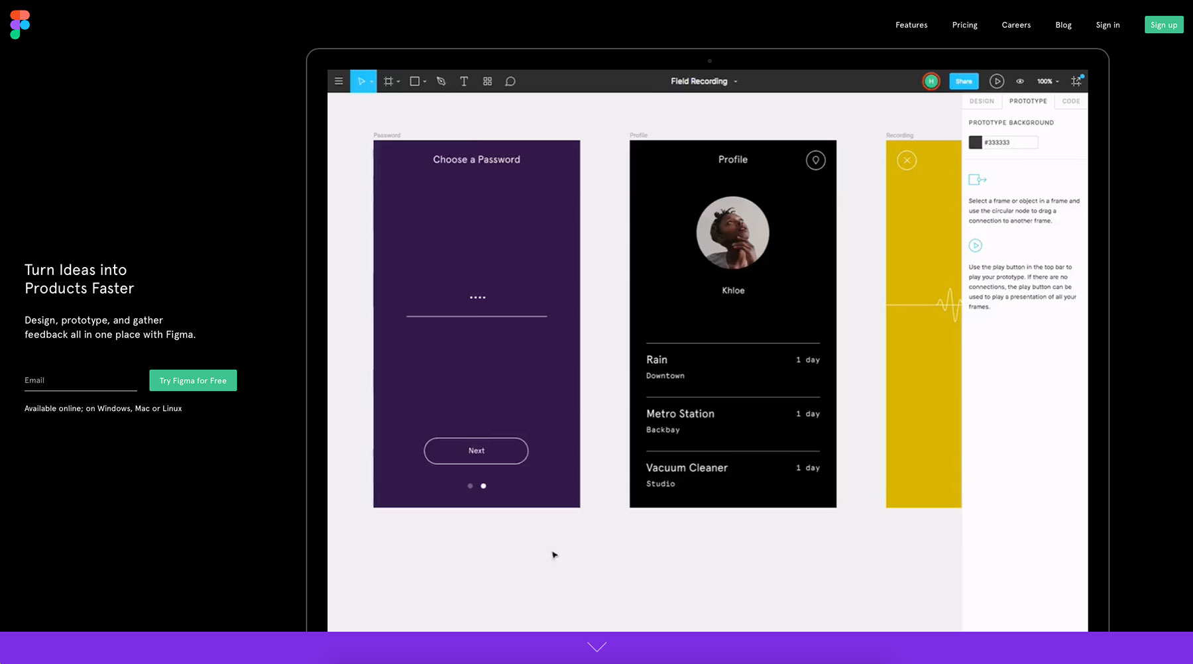Click the frame connection arrow icon
This screenshot has height=664, width=1193.
pos(978,180)
